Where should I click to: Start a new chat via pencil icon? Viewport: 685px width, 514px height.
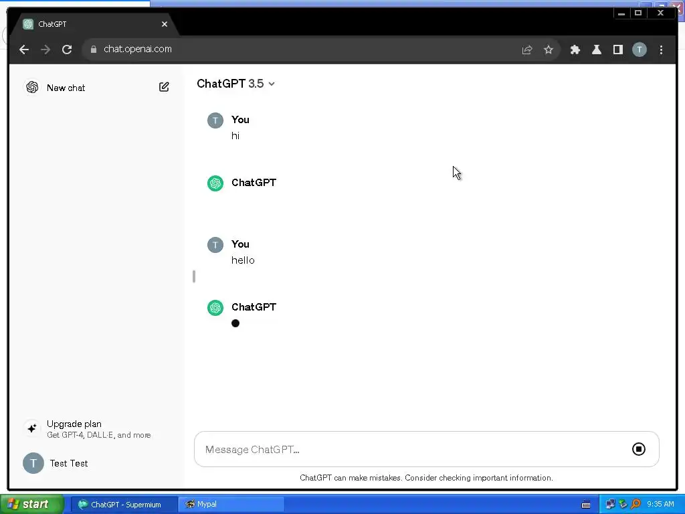(x=164, y=87)
